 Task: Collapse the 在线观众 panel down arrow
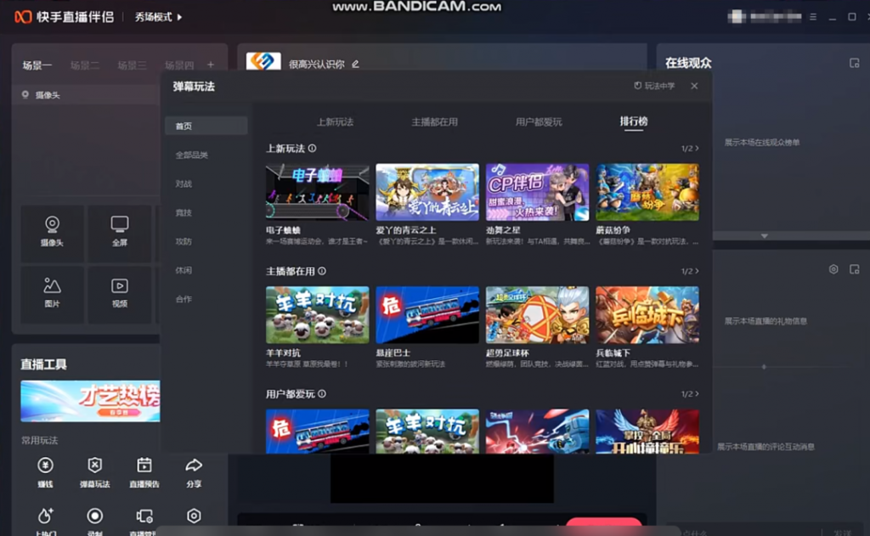pos(764,236)
